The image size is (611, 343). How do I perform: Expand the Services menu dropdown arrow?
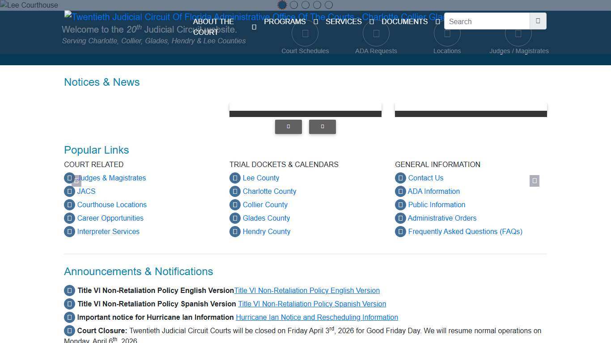point(372,22)
